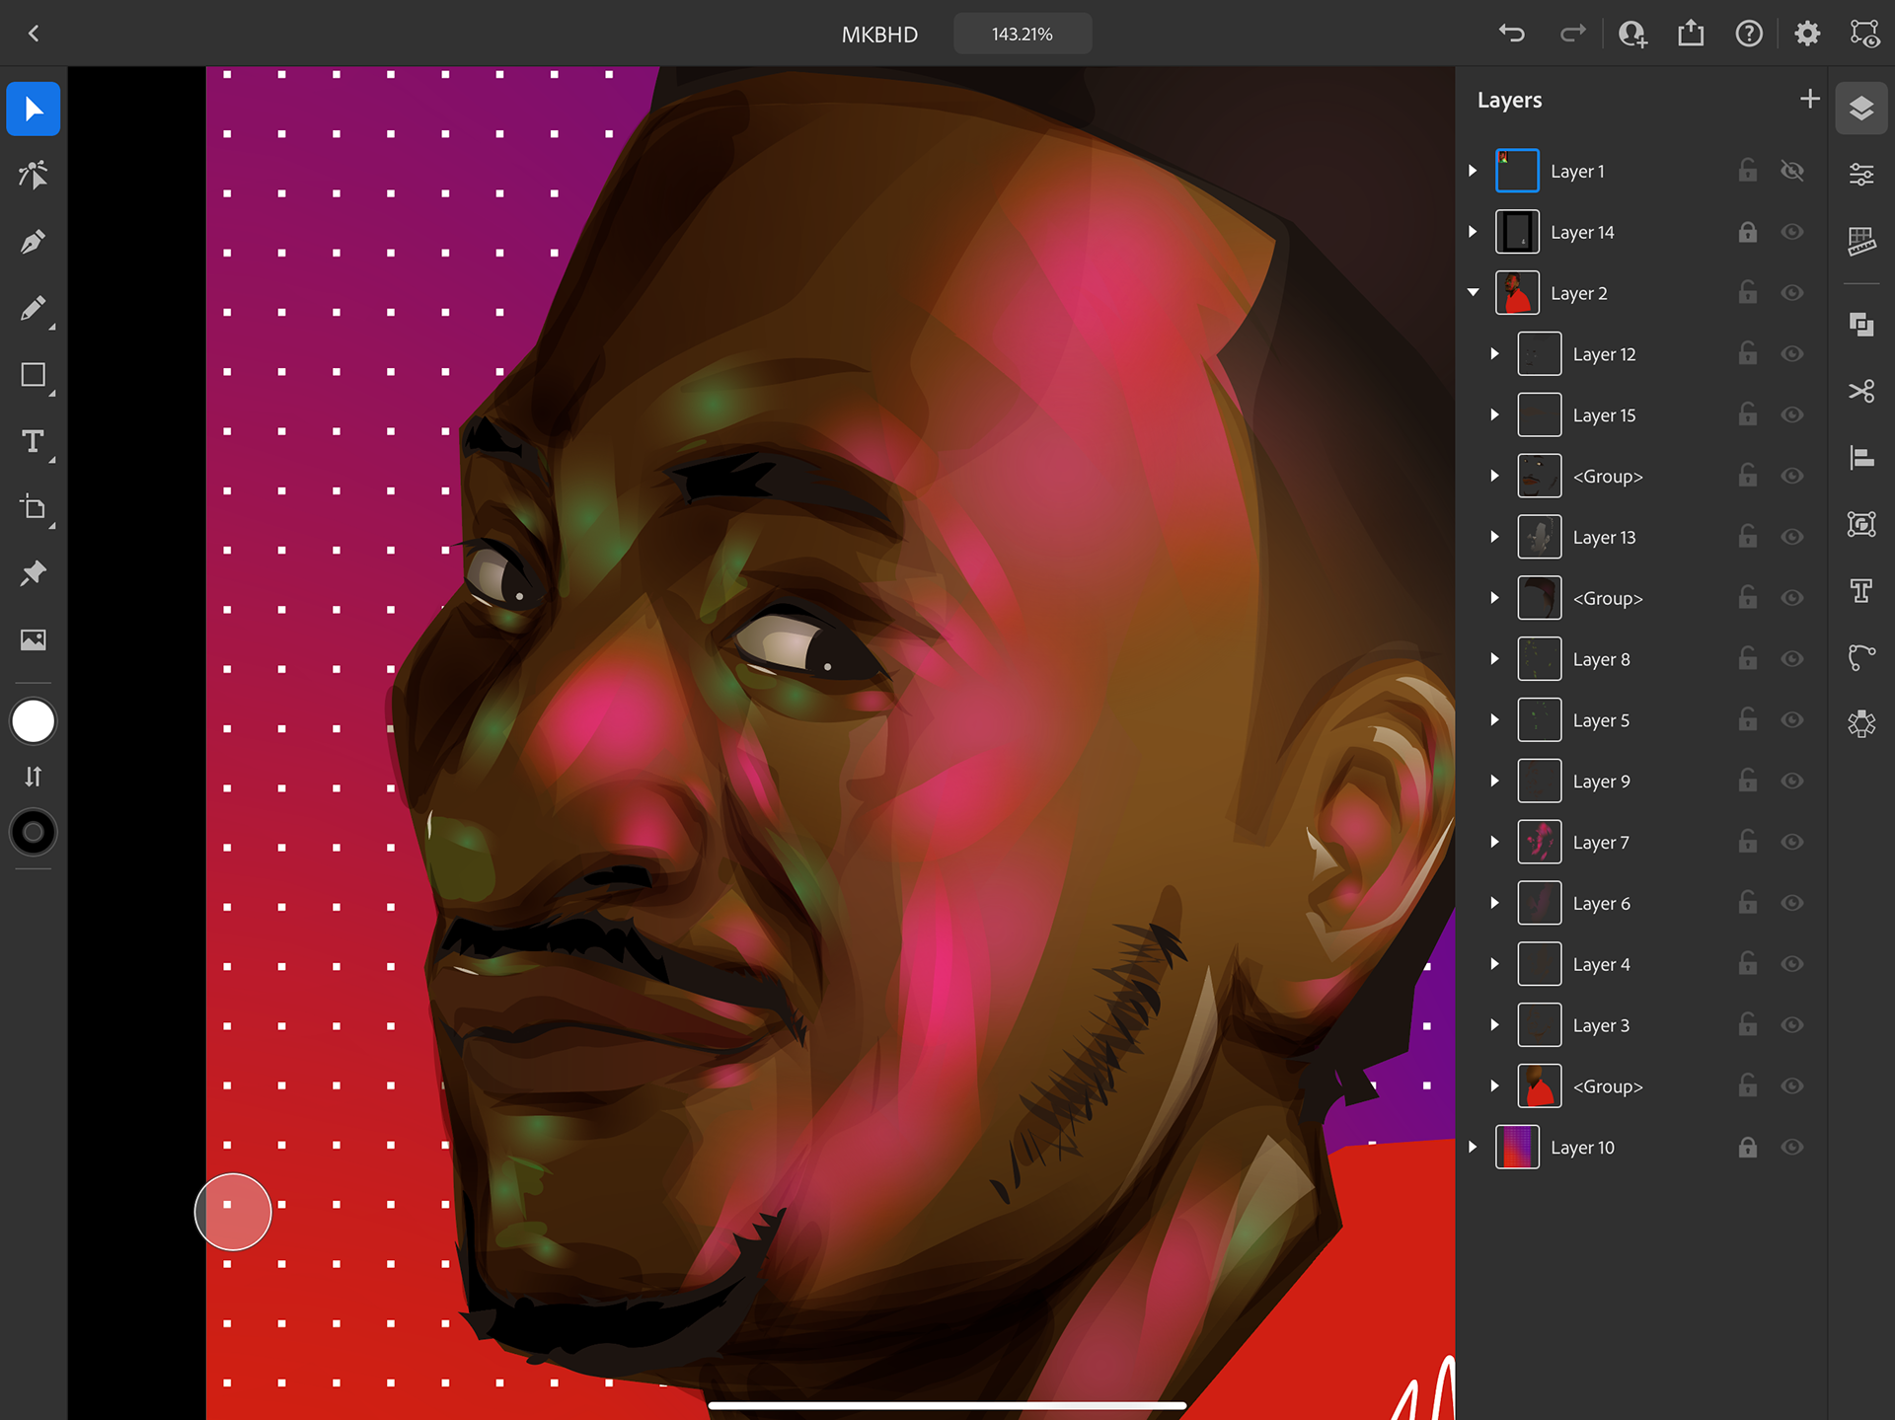Select the Pencil tool
Image resolution: width=1895 pixels, height=1420 pixels.
point(33,309)
